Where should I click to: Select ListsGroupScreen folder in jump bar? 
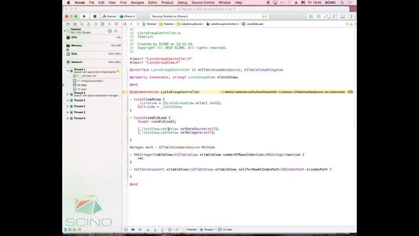tap(190, 24)
